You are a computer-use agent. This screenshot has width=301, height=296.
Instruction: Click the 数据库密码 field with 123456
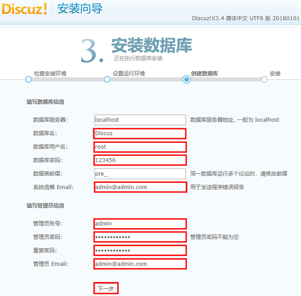(x=140, y=160)
